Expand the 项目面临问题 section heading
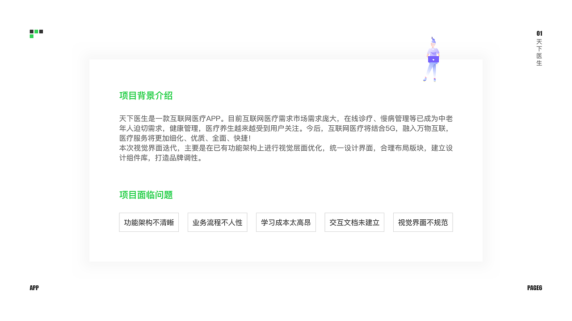The height and width of the screenshot is (321, 572). click(146, 194)
